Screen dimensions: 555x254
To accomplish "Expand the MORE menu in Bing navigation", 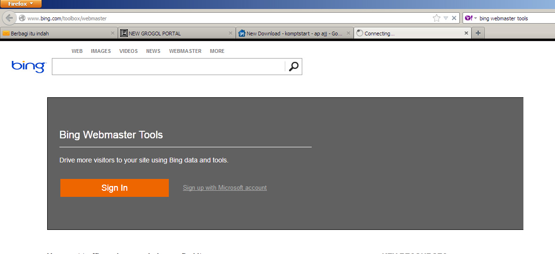I will [x=217, y=51].
